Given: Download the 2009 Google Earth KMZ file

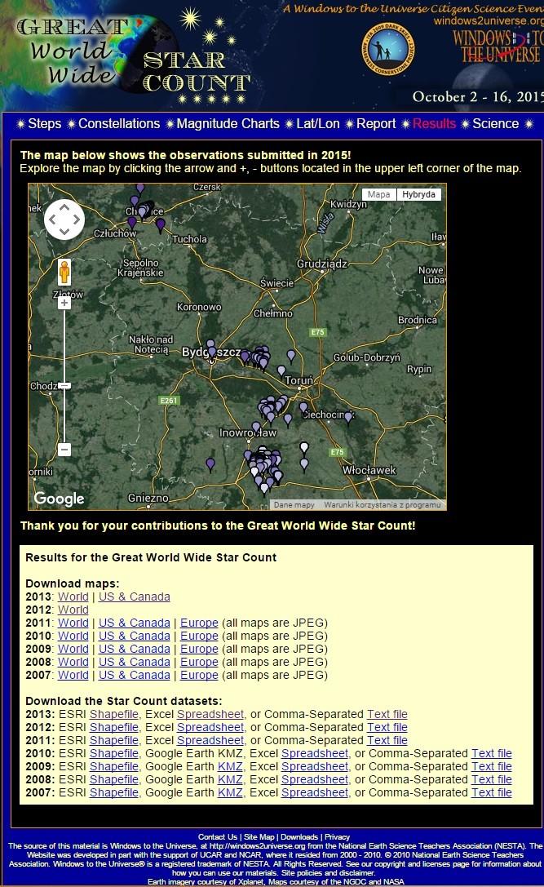Looking at the screenshot, I should (230, 766).
